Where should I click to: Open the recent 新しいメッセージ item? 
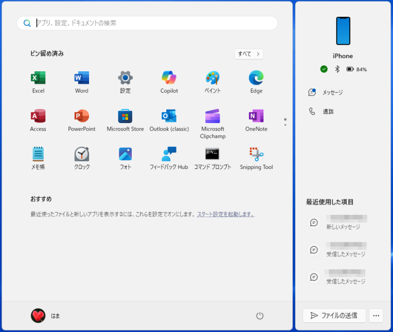click(337, 222)
